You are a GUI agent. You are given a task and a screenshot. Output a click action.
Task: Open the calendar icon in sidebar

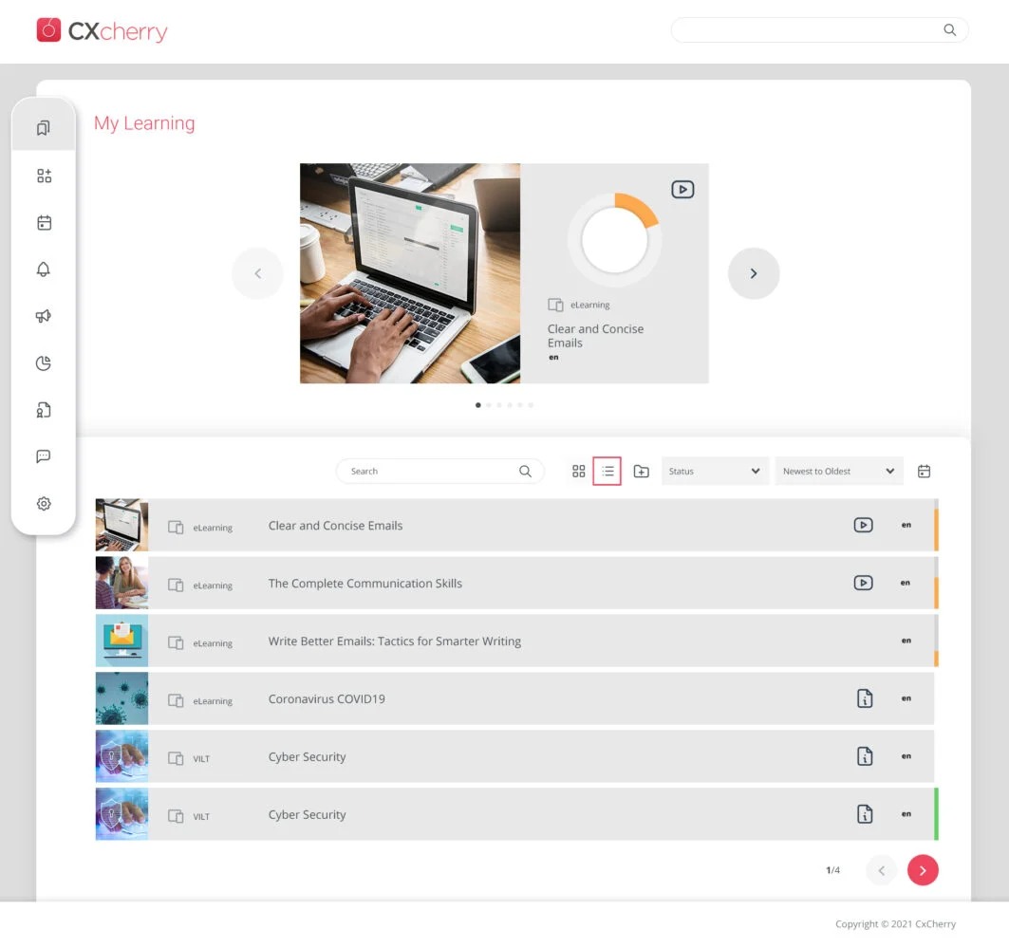click(44, 223)
